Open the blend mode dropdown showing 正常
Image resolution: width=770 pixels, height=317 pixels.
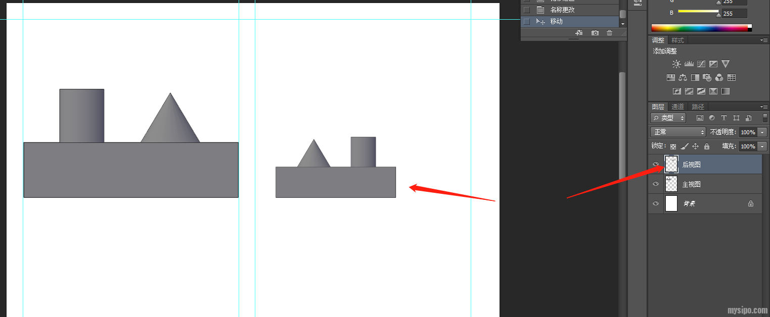677,132
